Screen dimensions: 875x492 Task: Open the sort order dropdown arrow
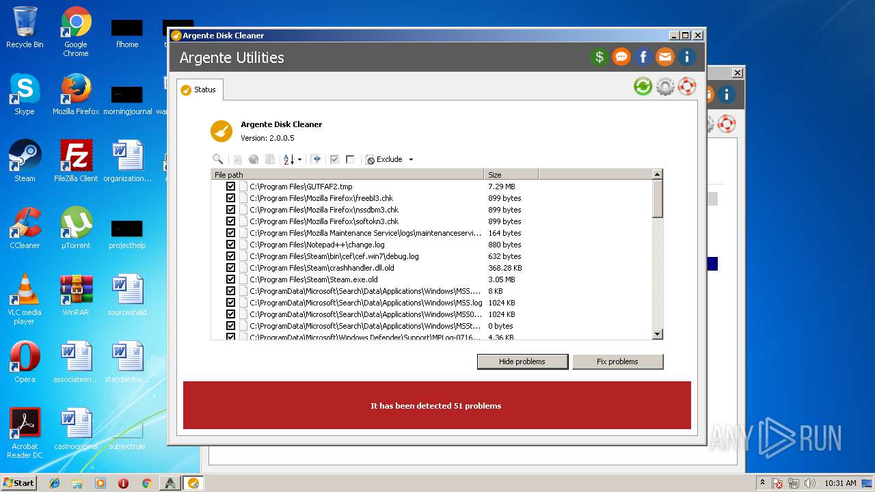pyautogui.click(x=299, y=160)
